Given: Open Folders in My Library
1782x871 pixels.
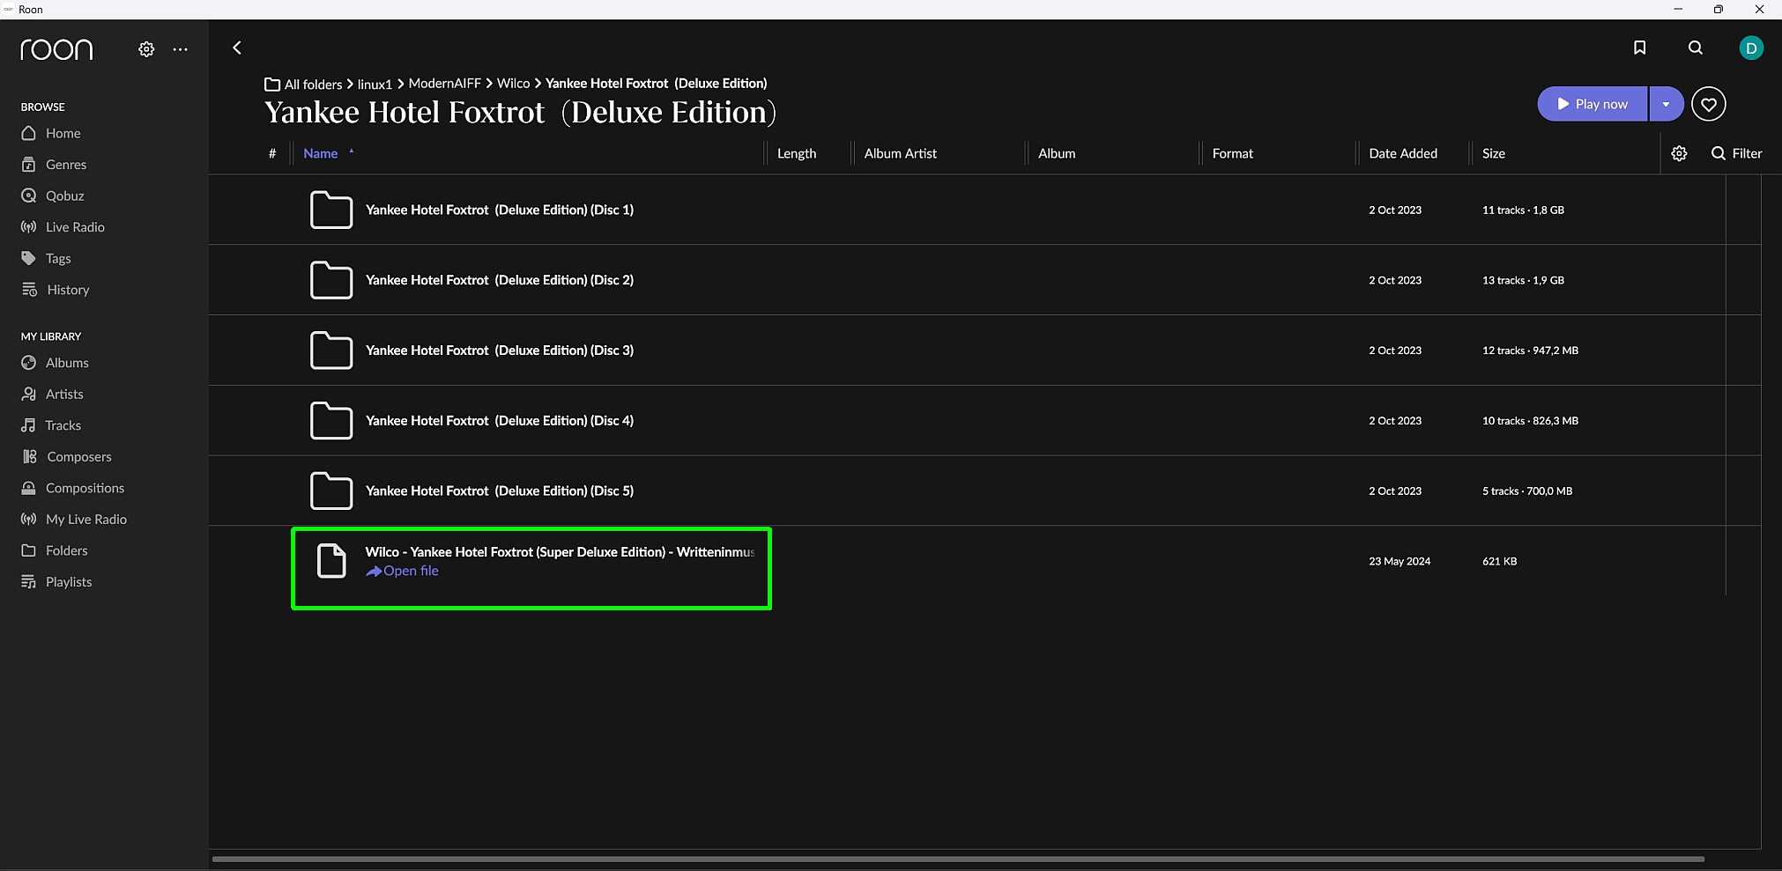Looking at the screenshot, I should (55, 550).
